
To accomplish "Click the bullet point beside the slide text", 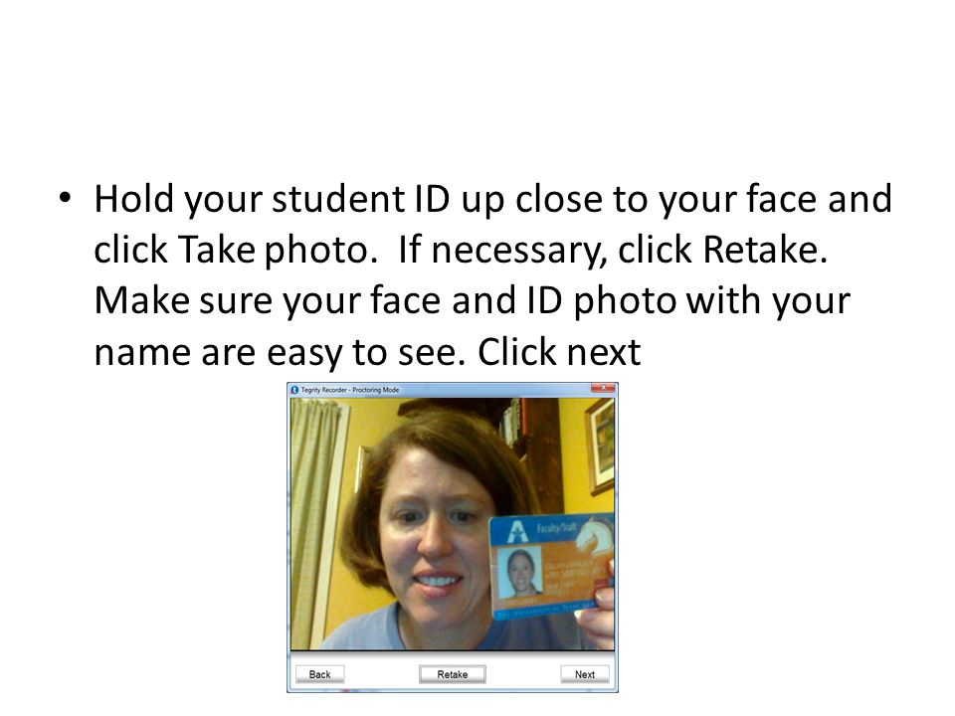I will pyautogui.click(x=66, y=198).
